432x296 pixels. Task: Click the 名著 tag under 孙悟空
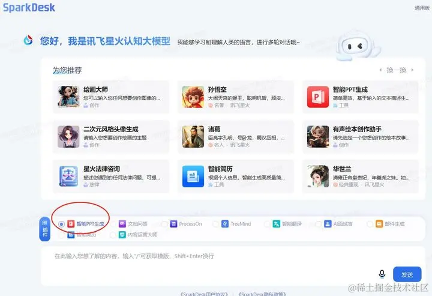coord(219,105)
